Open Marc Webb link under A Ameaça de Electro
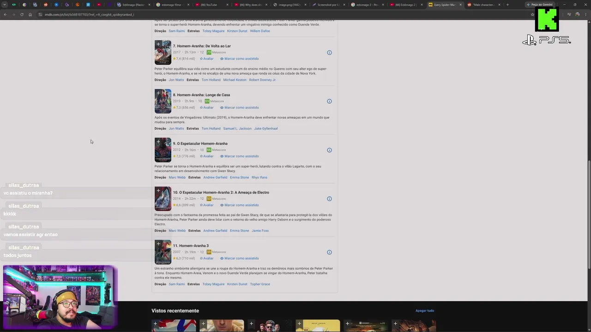The image size is (591, 332). pos(177,231)
